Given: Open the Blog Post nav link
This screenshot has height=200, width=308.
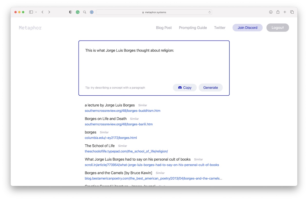Looking at the screenshot, I should (164, 28).
